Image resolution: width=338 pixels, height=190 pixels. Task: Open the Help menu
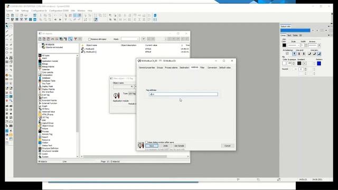90,11
